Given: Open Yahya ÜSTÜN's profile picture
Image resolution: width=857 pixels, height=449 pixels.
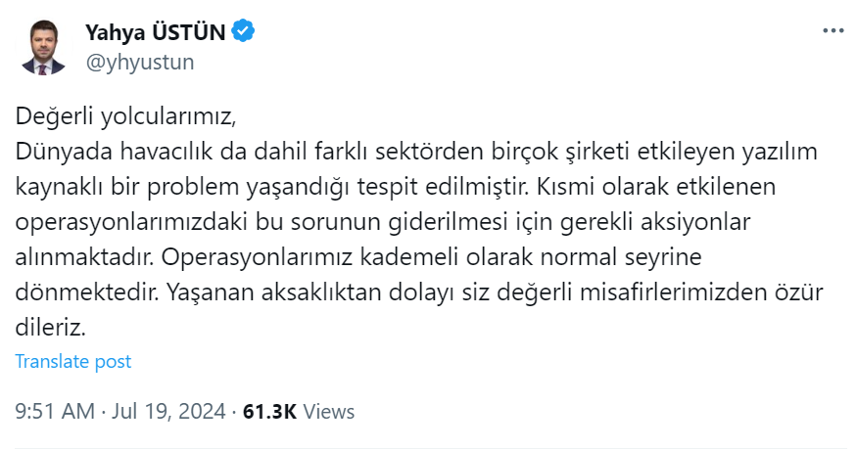Looking at the screenshot, I should (42, 48).
